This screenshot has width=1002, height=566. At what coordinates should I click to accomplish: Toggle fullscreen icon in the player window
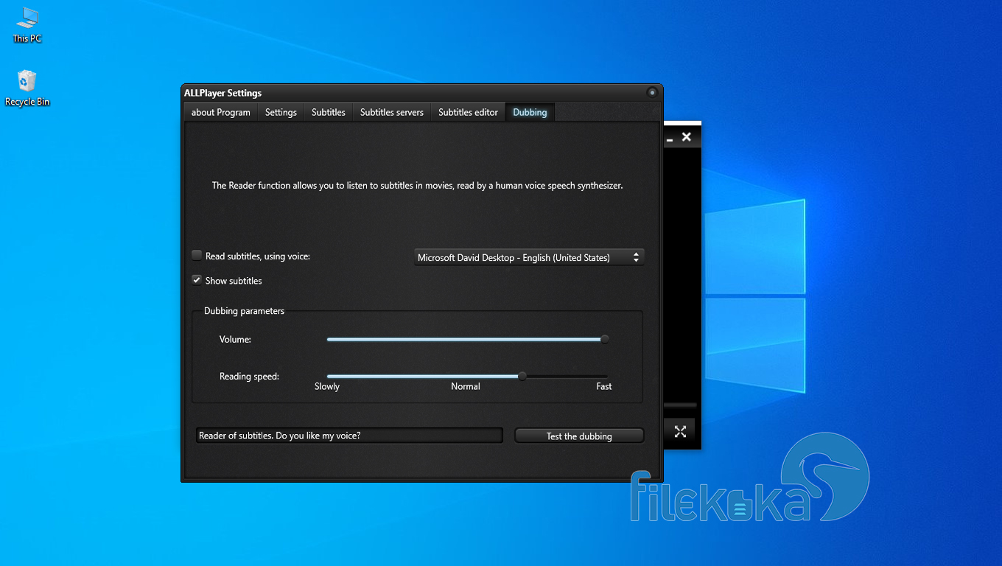[x=680, y=432]
